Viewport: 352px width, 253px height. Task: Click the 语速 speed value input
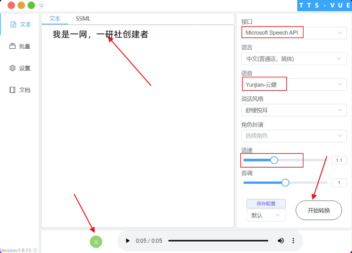(339, 160)
